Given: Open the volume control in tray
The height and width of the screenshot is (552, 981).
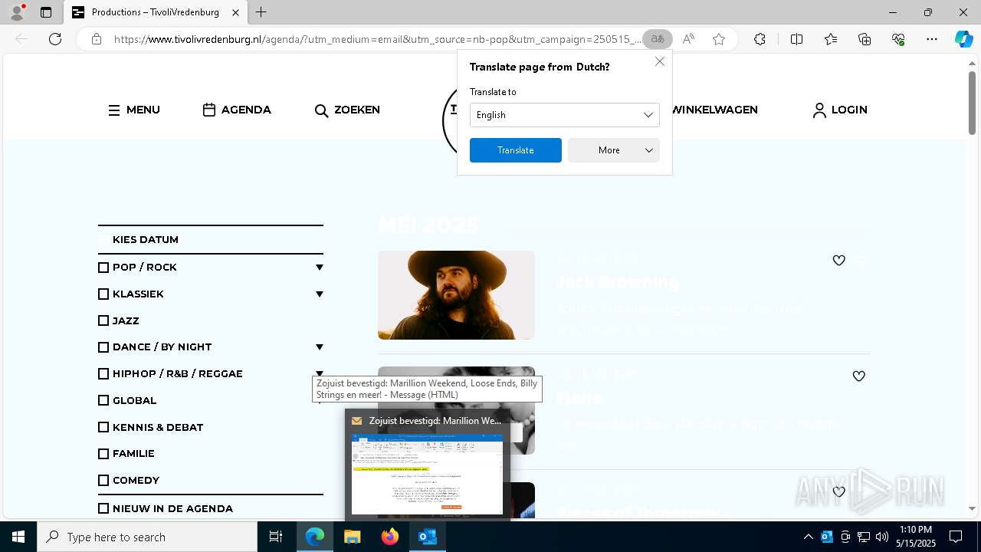Looking at the screenshot, I should 882,537.
